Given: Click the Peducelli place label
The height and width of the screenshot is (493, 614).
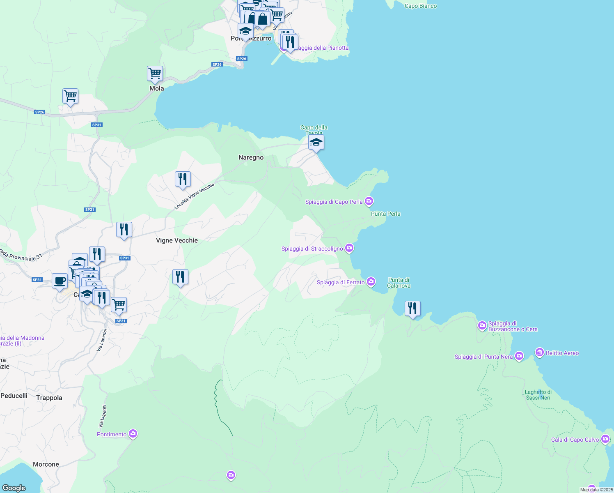Looking at the screenshot, I should [14, 396].
